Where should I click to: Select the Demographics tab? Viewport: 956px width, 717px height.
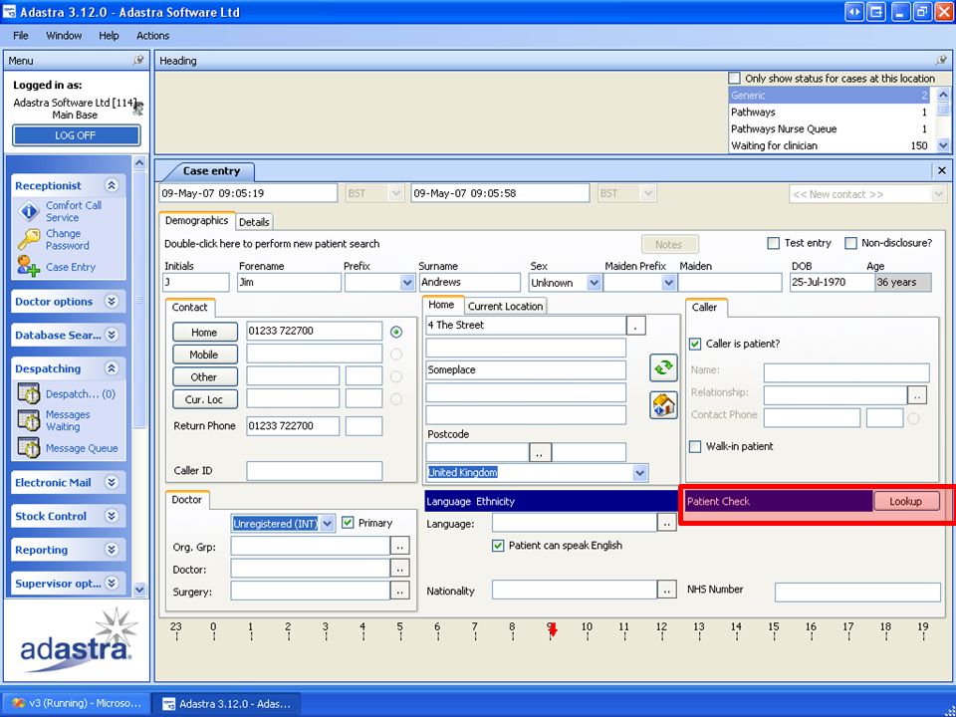pos(196,221)
